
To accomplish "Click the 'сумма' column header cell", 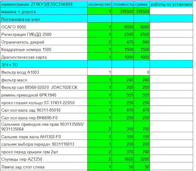I will pos(142,4).
